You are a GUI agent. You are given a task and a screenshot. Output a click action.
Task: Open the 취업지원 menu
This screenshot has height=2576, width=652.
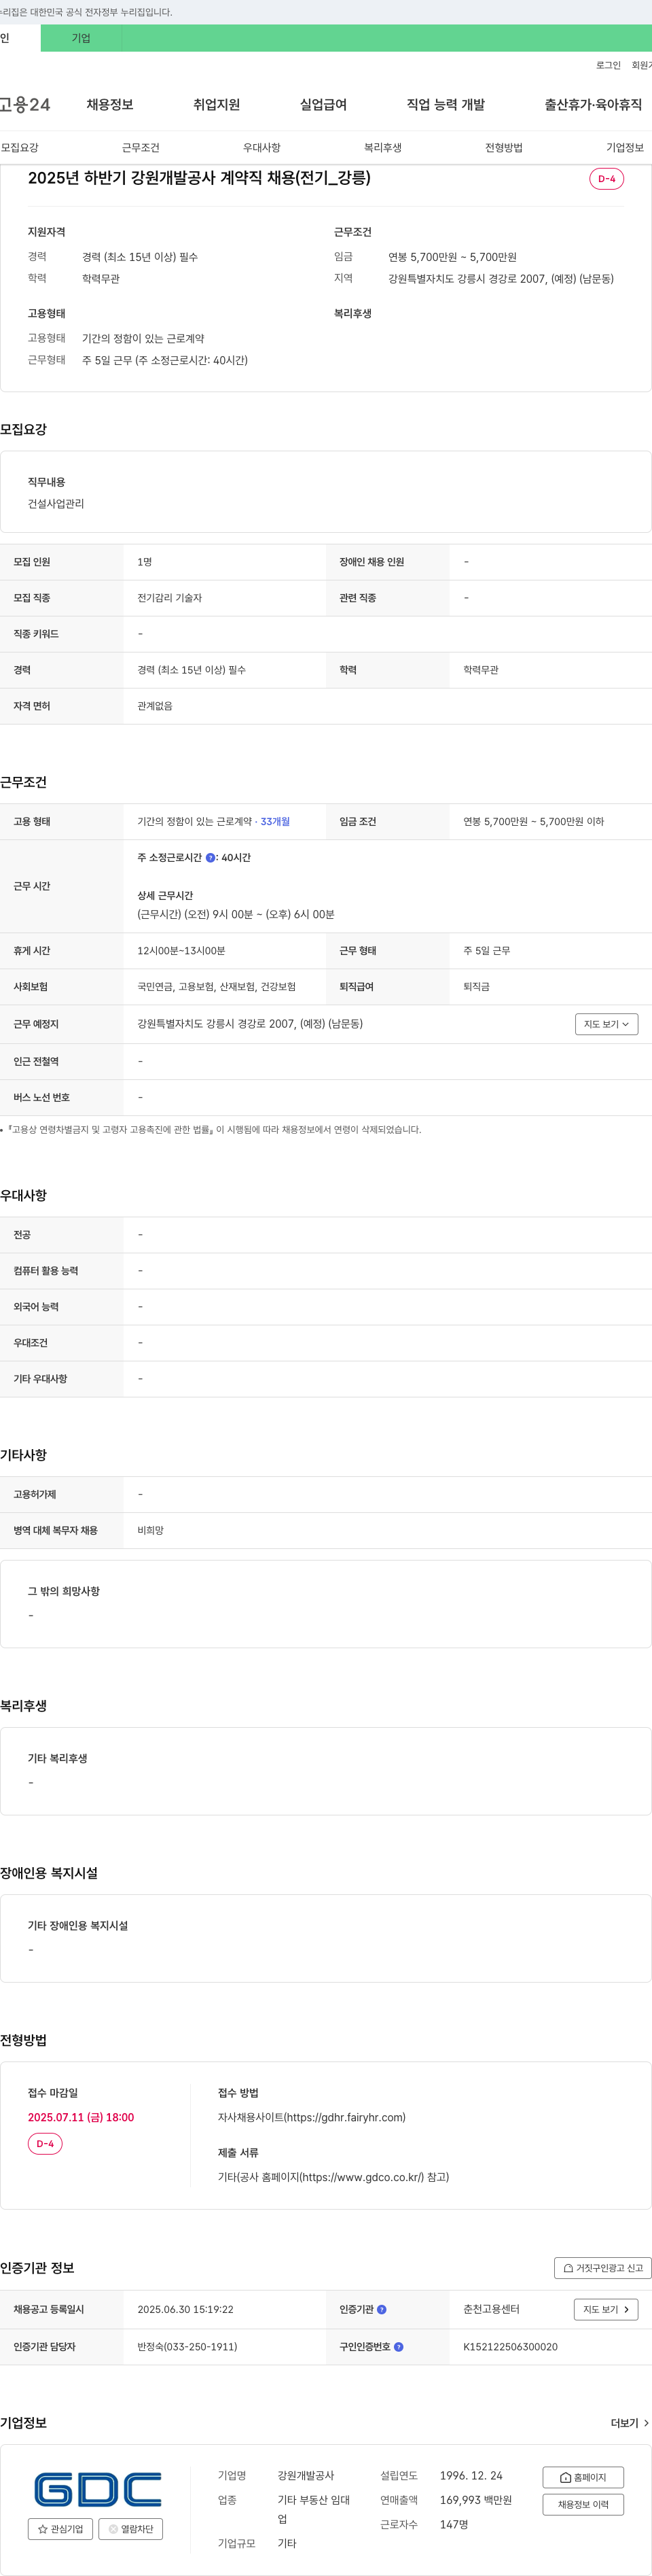tap(216, 105)
